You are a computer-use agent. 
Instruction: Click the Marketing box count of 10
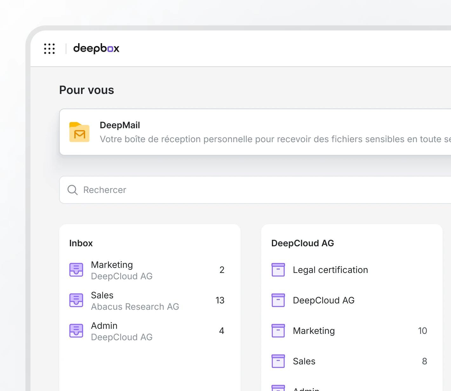[x=422, y=331]
